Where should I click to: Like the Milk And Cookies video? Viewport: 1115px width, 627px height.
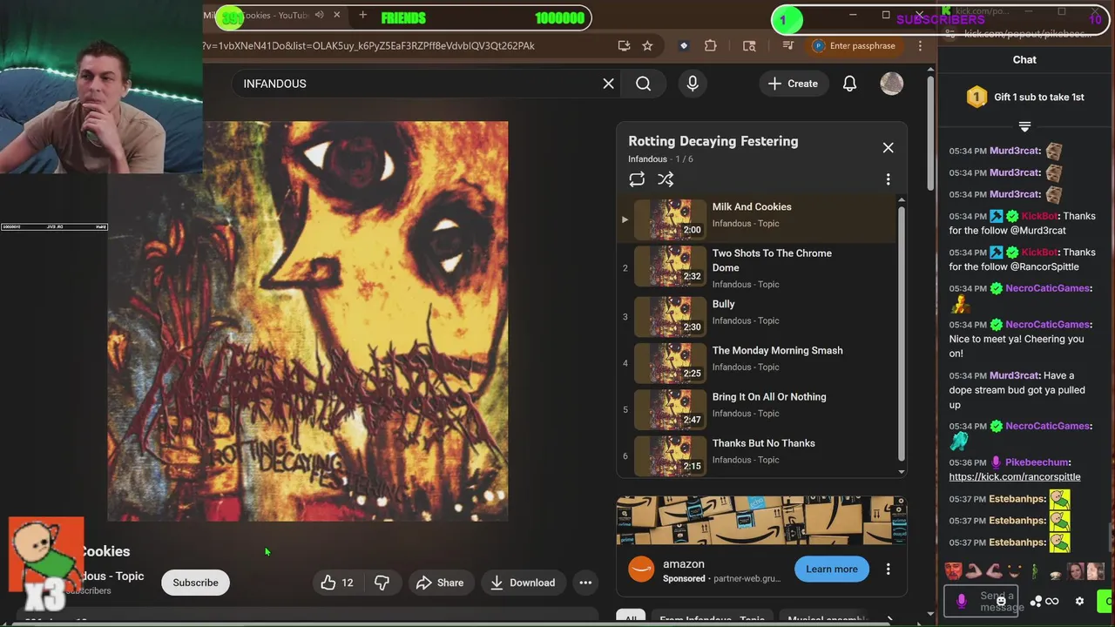click(x=338, y=583)
